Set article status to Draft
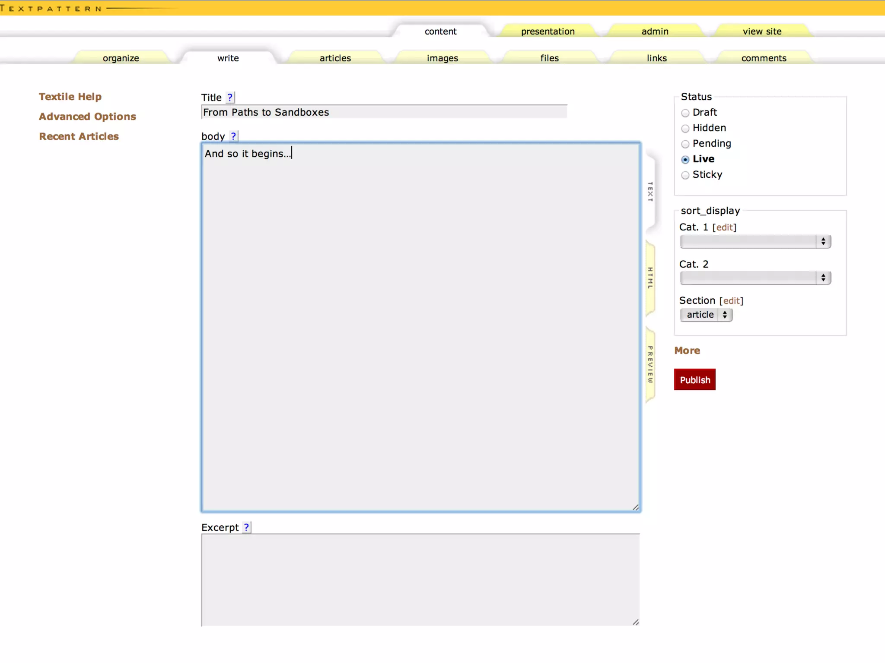The height and width of the screenshot is (663, 885). 685,113
